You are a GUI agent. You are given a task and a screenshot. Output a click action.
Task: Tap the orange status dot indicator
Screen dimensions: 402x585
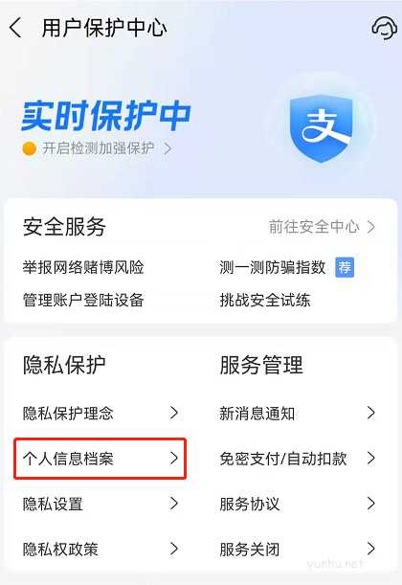point(29,148)
